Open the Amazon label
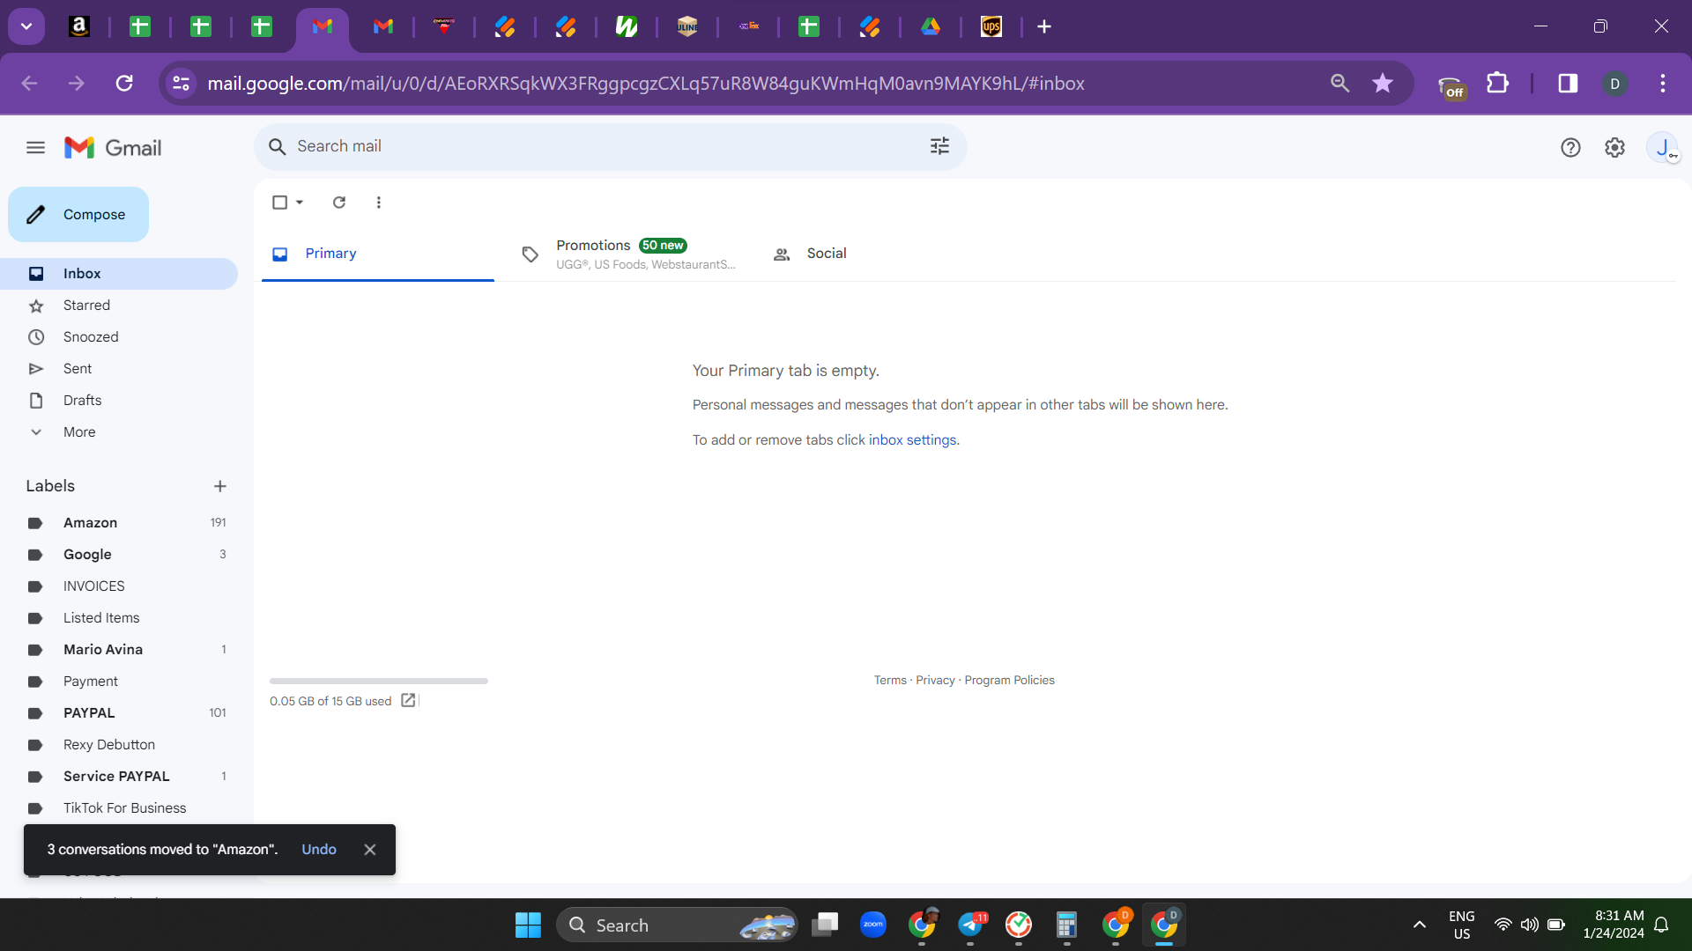The width and height of the screenshot is (1692, 951). point(119,522)
